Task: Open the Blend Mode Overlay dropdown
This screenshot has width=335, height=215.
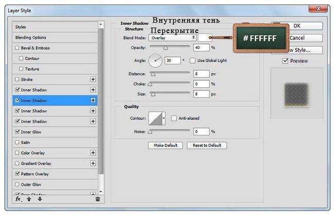Action: [173, 38]
